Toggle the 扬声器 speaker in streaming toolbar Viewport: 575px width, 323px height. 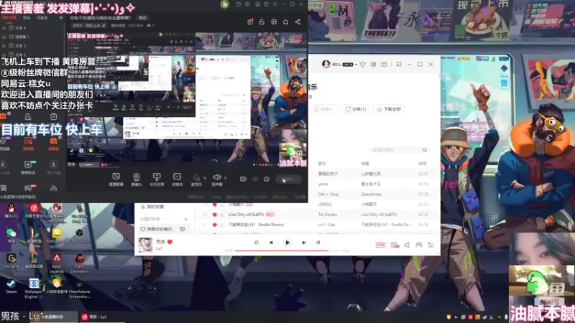coord(217,179)
